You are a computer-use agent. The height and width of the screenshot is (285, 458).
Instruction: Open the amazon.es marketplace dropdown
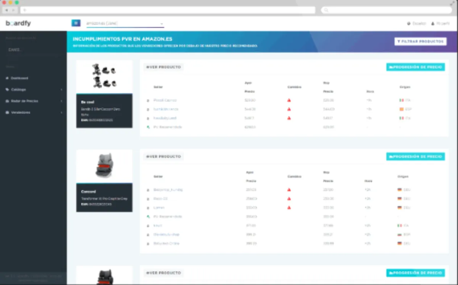[x=125, y=24]
